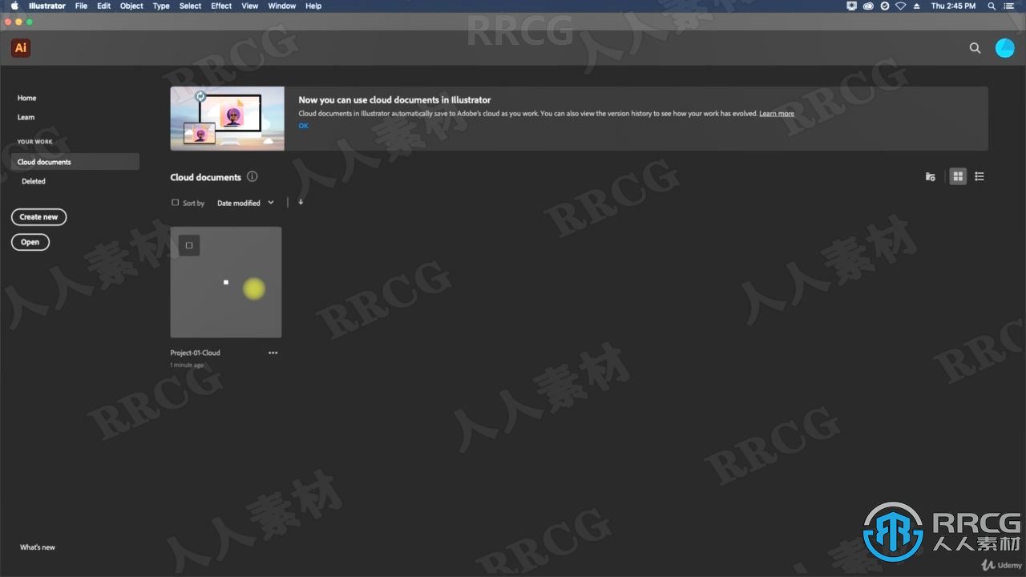Screen dimensions: 1026x577
Task: Open the Wi-Fi status menu
Action: coord(901,6)
